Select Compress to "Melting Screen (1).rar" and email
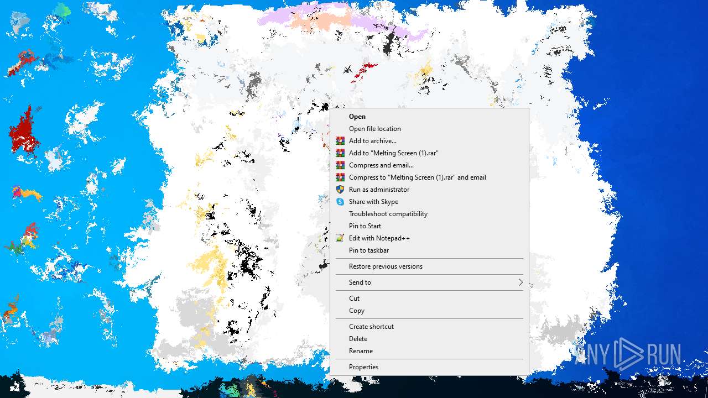708x398 pixels. point(429,177)
